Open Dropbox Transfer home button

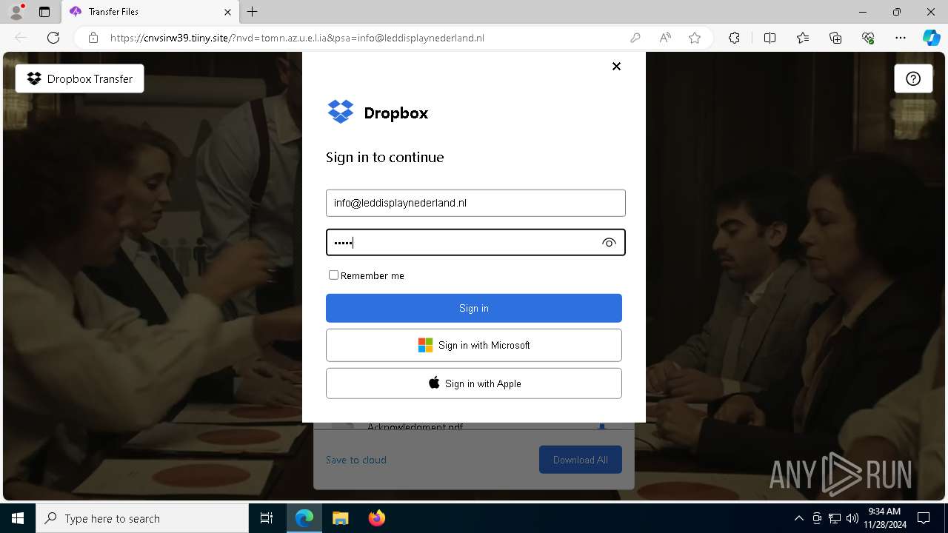tap(80, 78)
